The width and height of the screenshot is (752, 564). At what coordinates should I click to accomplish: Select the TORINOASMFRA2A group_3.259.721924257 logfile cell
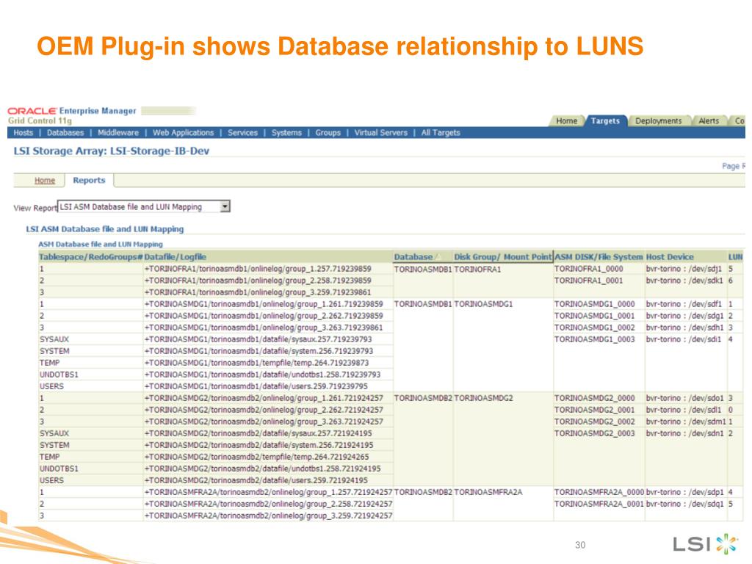coord(268,516)
